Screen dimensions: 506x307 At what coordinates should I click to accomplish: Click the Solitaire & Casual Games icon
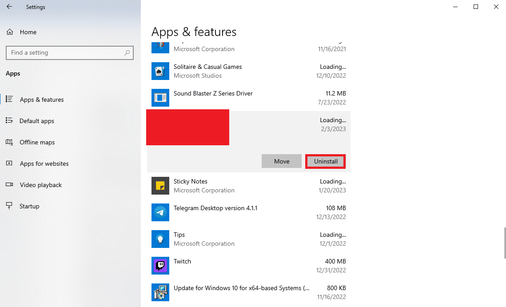tap(160, 71)
